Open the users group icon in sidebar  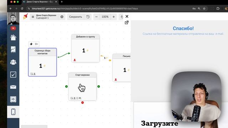click(13, 62)
